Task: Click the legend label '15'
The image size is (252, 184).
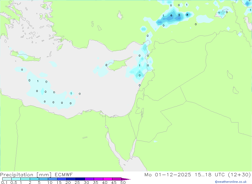Action: 59,182
